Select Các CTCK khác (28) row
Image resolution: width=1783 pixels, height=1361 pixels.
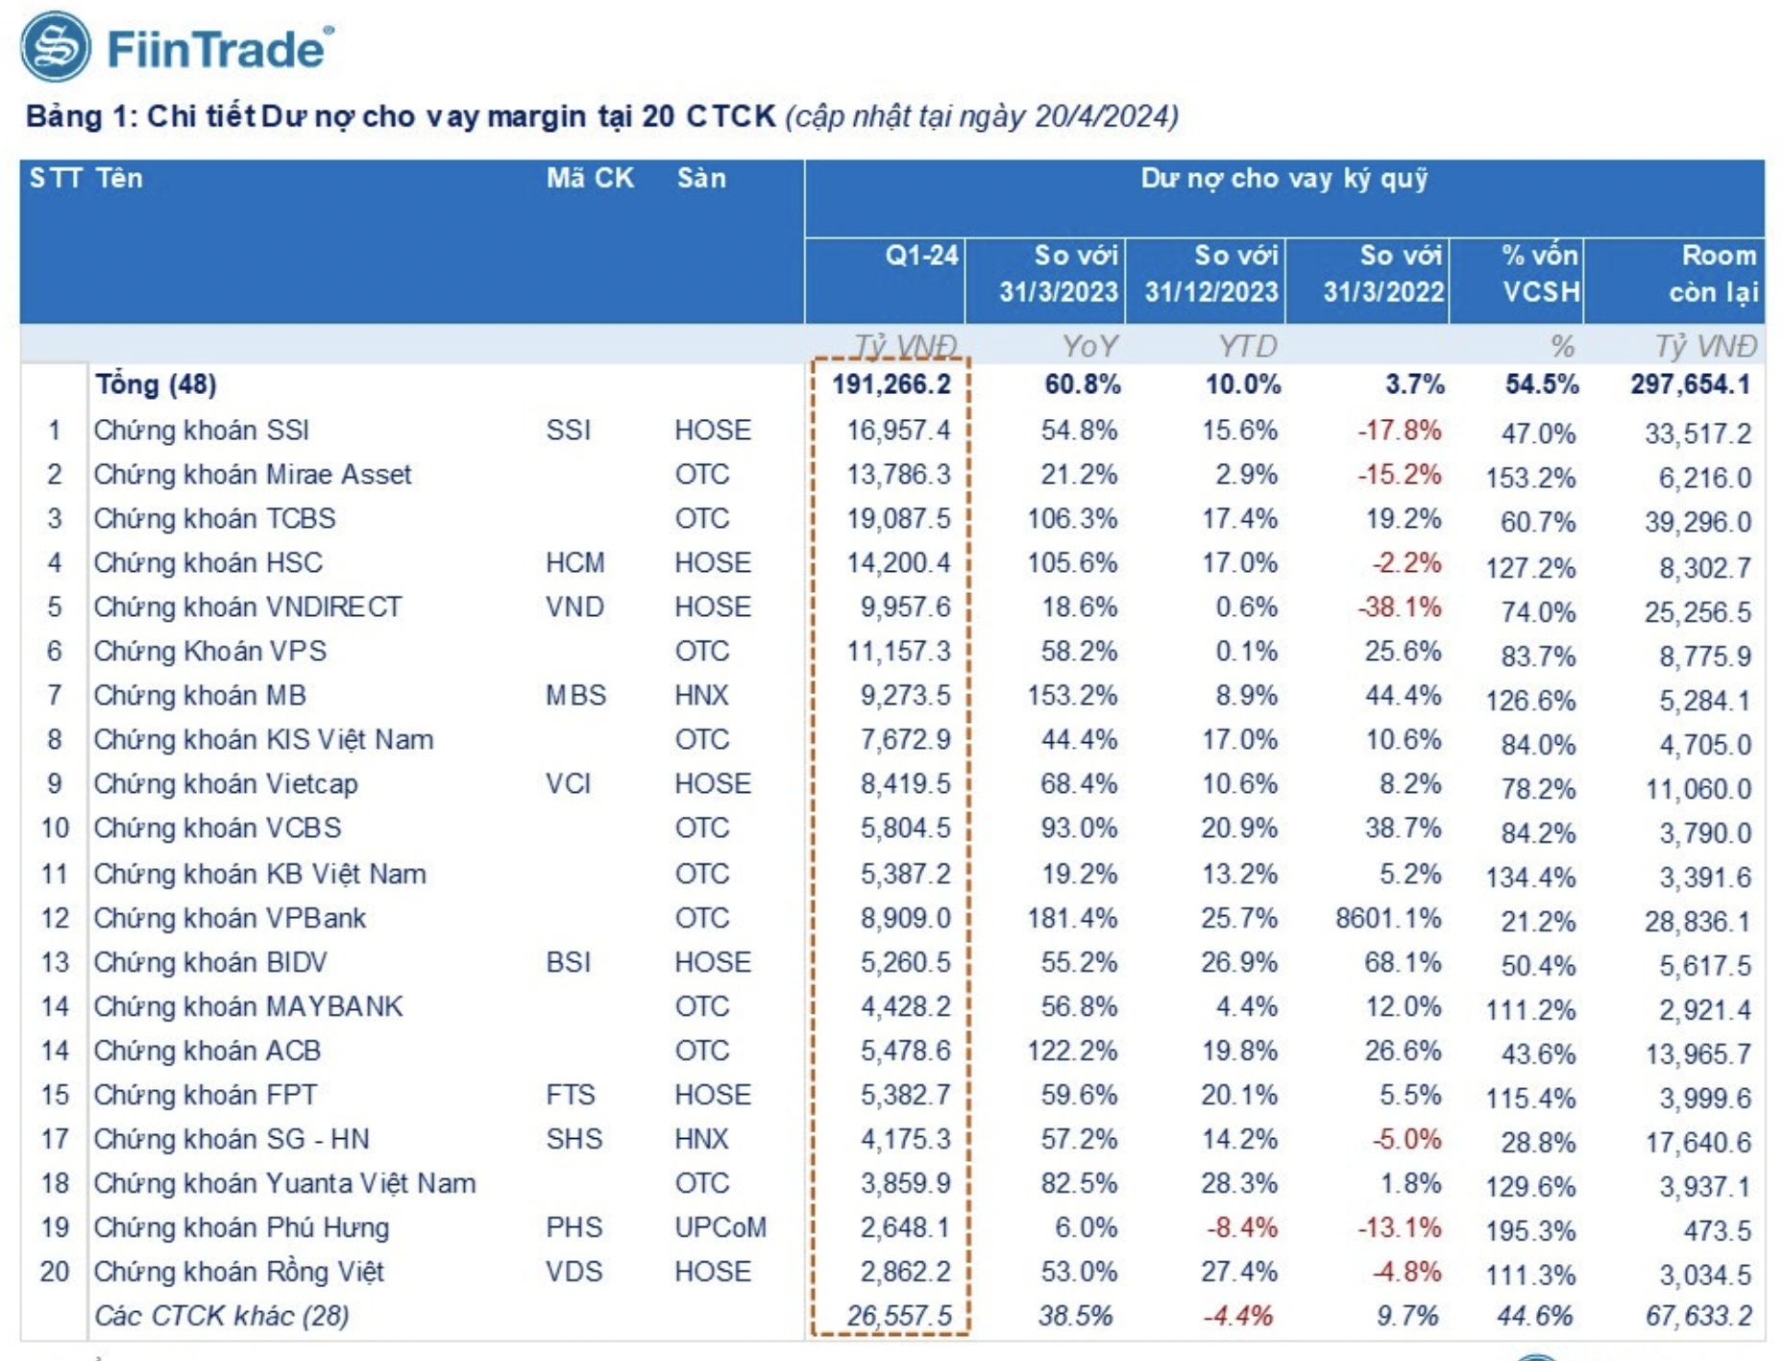221,1316
